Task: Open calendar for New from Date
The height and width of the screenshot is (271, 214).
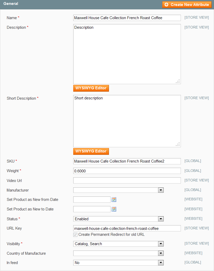Action: [114, 200]
